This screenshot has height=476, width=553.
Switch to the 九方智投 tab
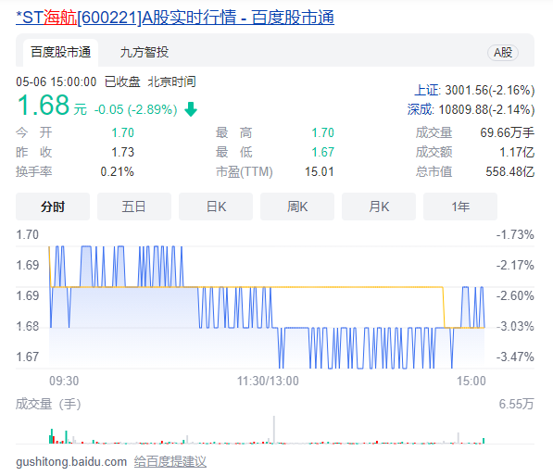coord(145,53)
